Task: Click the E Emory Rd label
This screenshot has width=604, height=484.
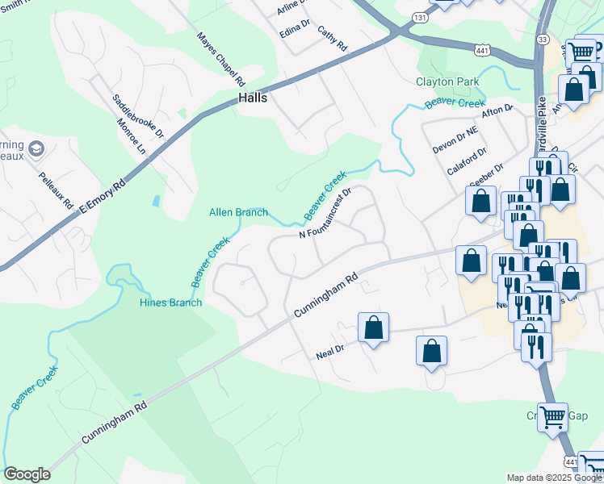Action: (x=103, y=196)
